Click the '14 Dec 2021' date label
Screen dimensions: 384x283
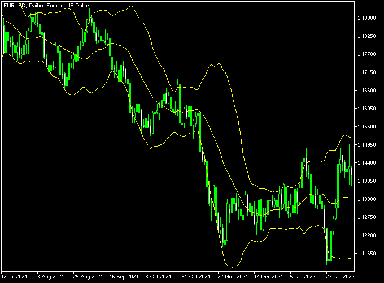pos(269,277)
